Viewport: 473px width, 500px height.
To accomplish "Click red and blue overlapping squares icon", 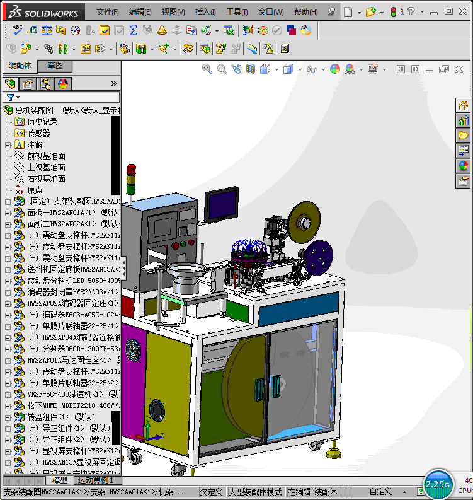I will [x=292, y=30].
